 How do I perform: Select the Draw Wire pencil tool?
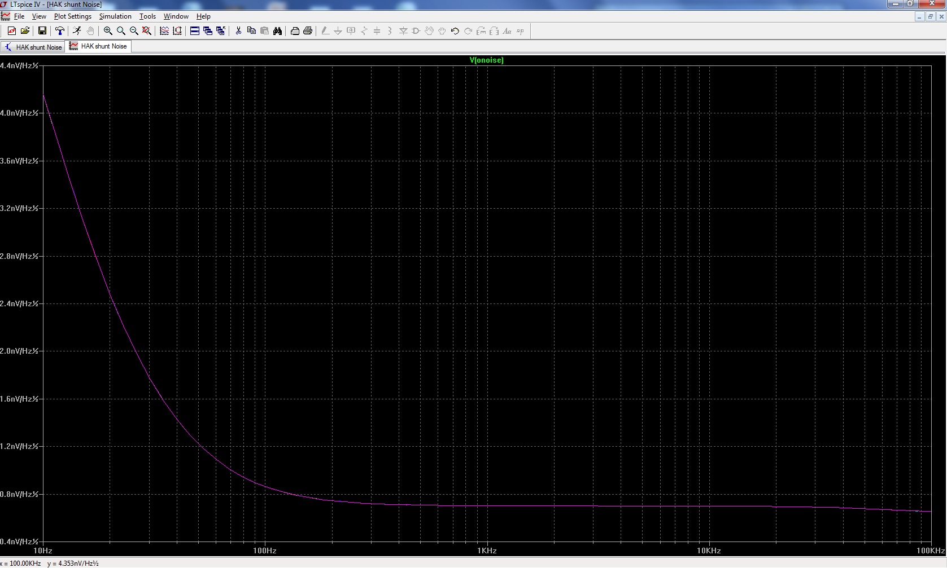pyautogui.click(x=325, y=31)
